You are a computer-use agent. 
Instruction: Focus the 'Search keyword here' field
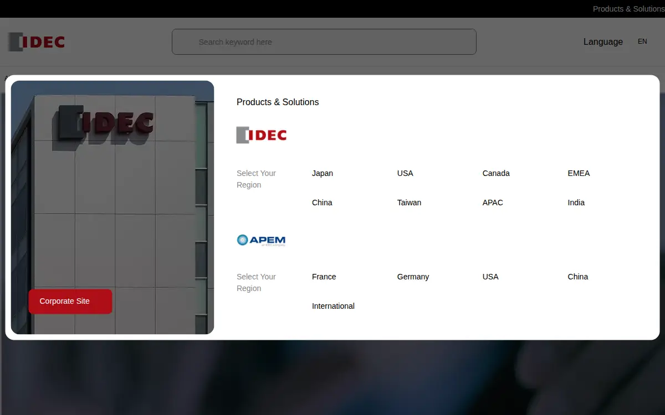[x=324, y=42]
